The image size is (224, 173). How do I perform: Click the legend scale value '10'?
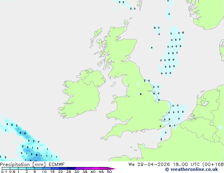pos(44,172)
